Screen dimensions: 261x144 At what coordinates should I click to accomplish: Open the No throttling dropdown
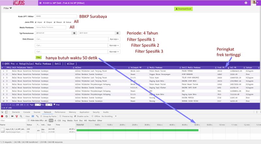pos(109,116)
